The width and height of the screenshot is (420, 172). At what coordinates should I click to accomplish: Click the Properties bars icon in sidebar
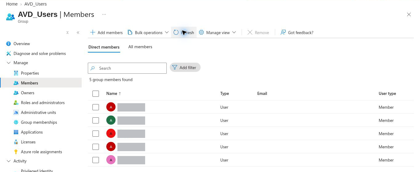[x=16, y=73]
